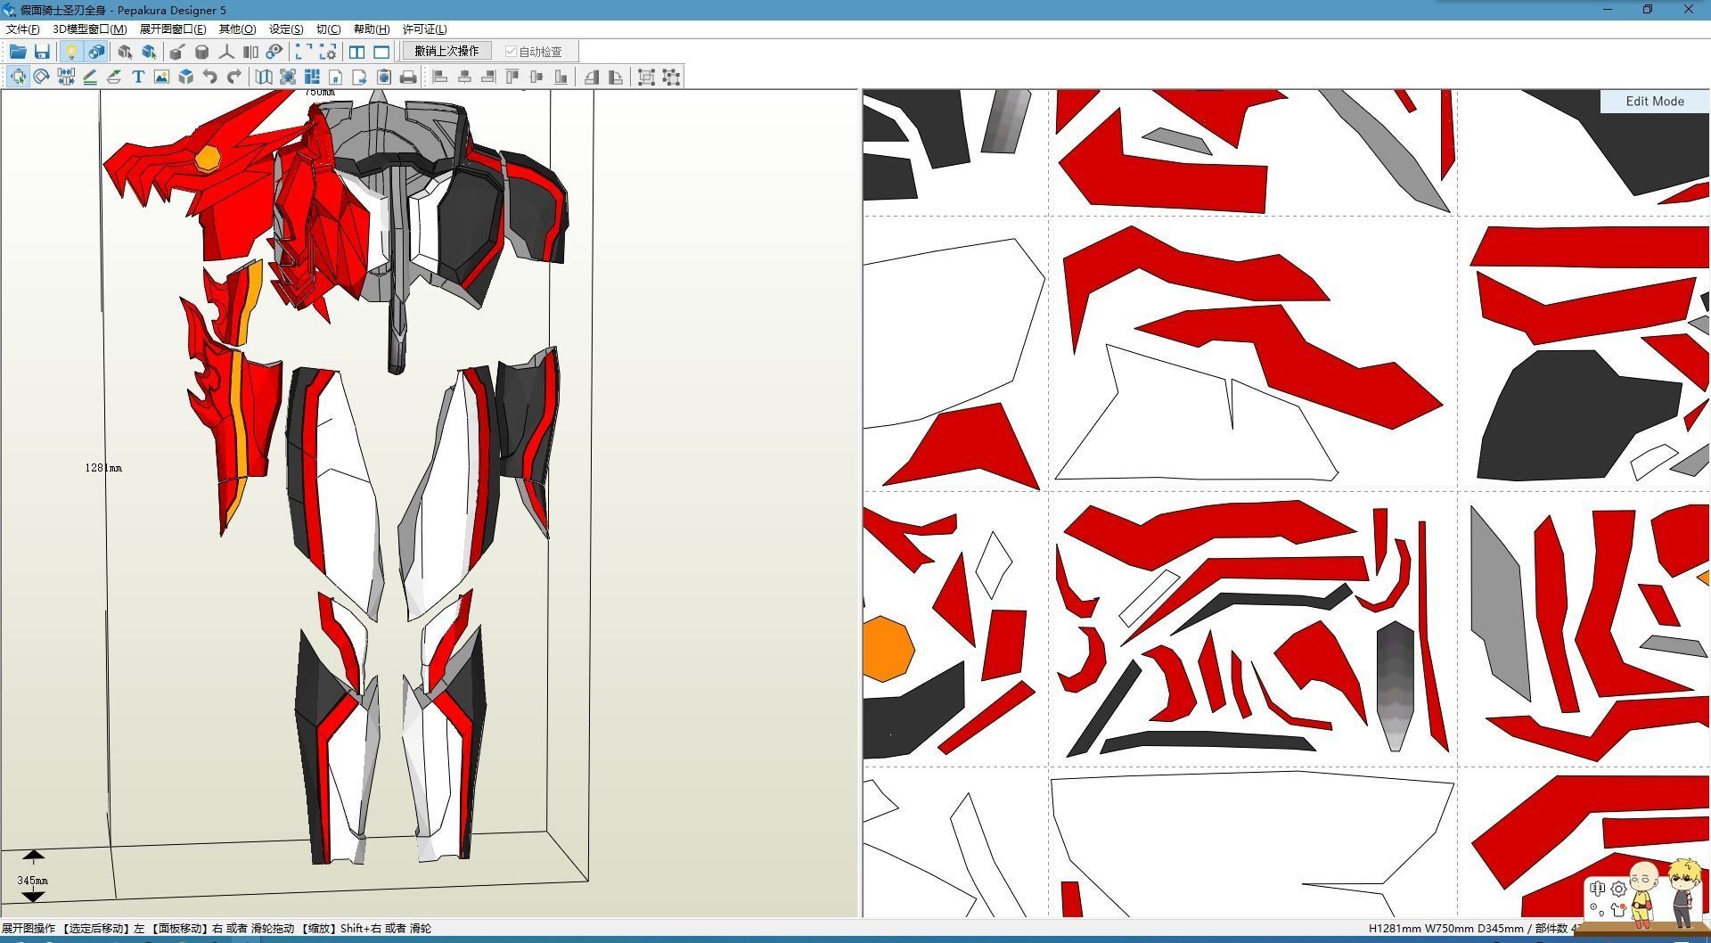Align selected parts to right edge
This screenshot has width=1711, height=943.
click(488, 78)
